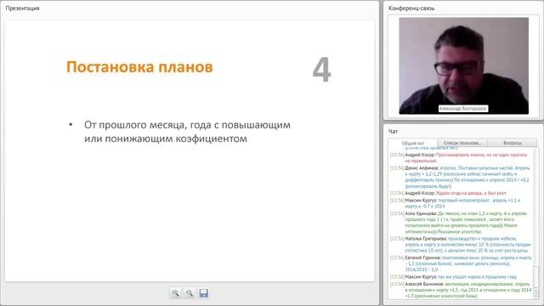Click the Чат panel title

[x=393, y=131]
